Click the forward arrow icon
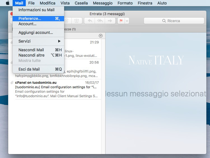The width and height of the screenshot is (210, 158). pos(110,21)
